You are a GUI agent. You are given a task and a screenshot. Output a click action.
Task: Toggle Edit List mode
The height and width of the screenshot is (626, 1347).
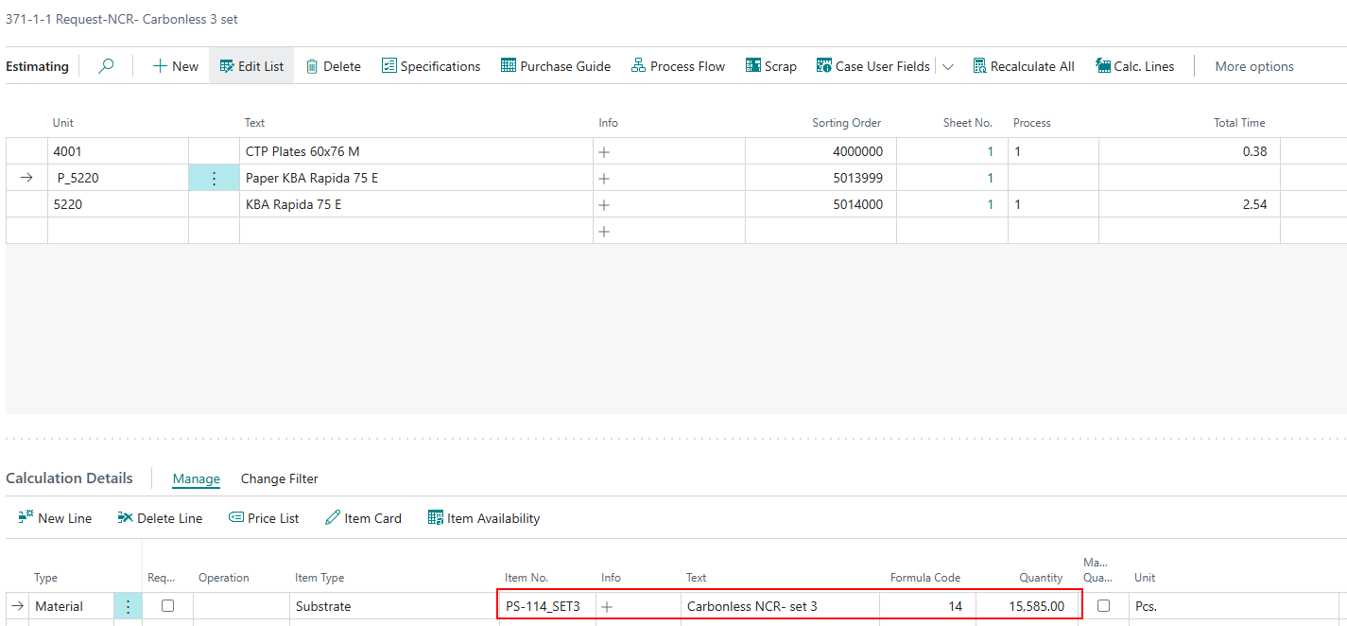[251, 66]
